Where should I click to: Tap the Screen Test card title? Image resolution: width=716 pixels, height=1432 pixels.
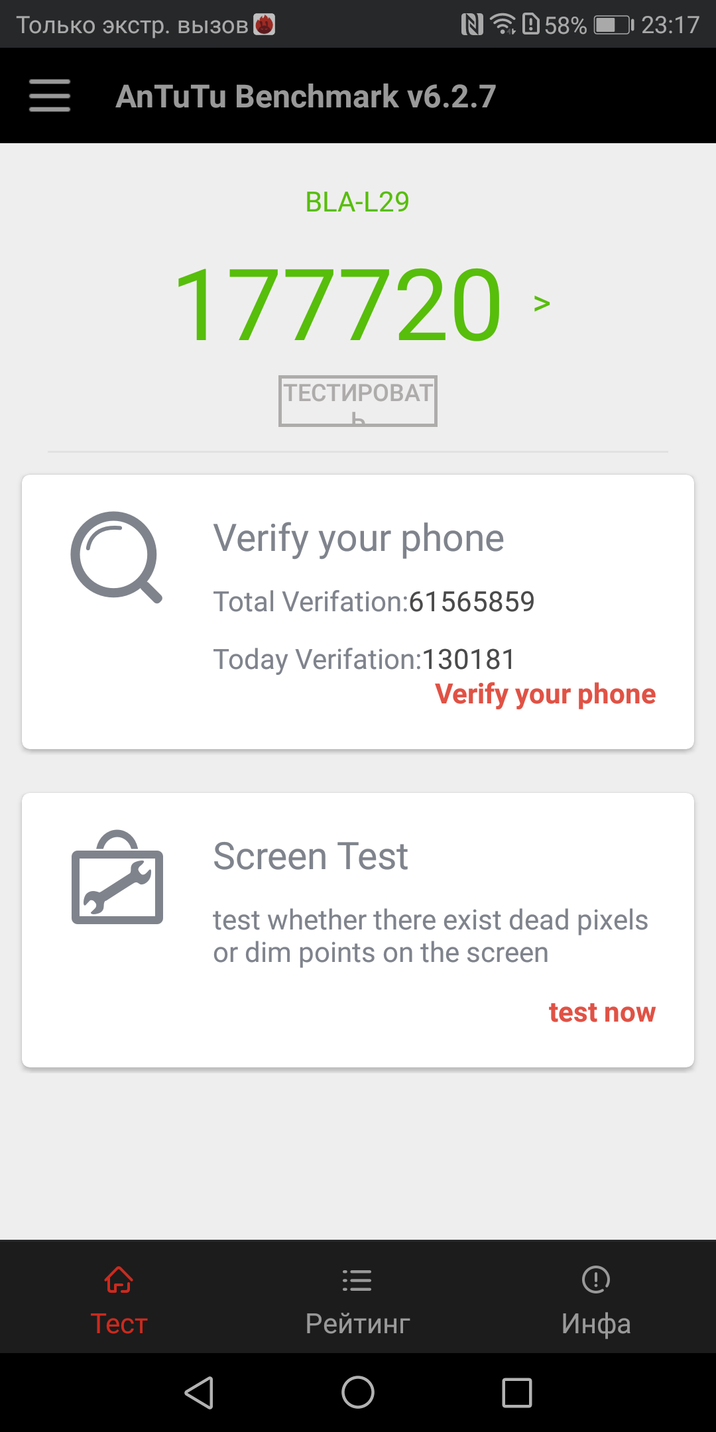click(310, 856)
